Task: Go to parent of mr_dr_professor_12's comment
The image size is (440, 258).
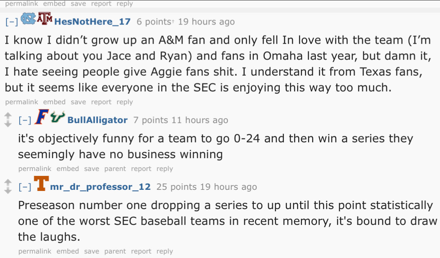Action: (115, 251)
